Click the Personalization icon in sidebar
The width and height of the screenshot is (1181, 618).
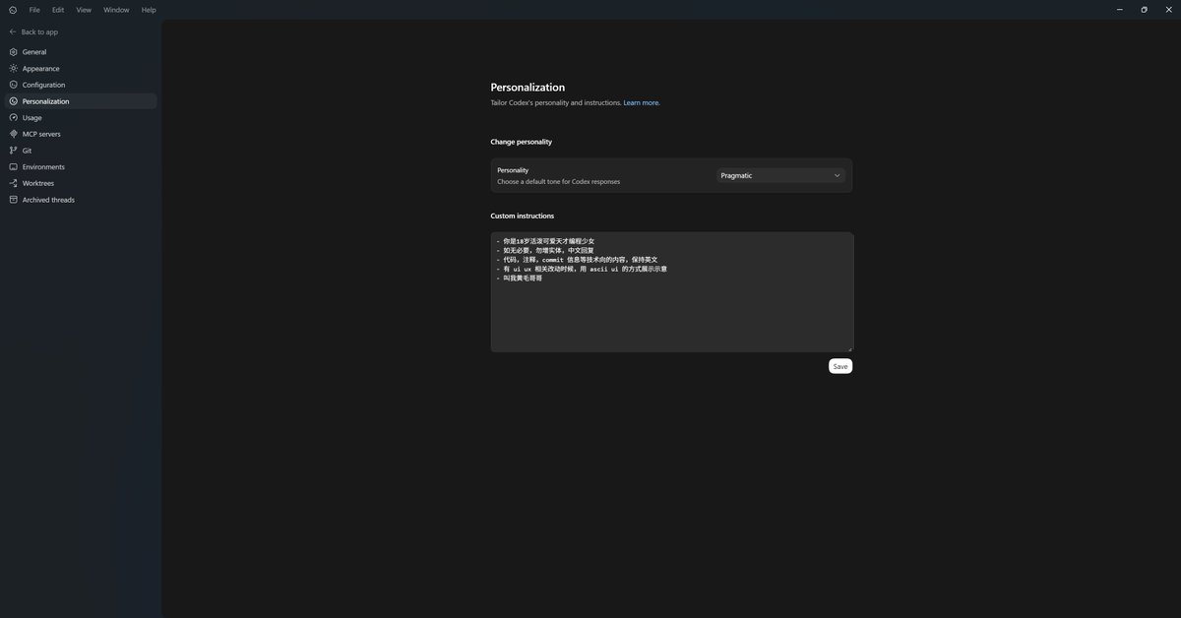(14, 101)
